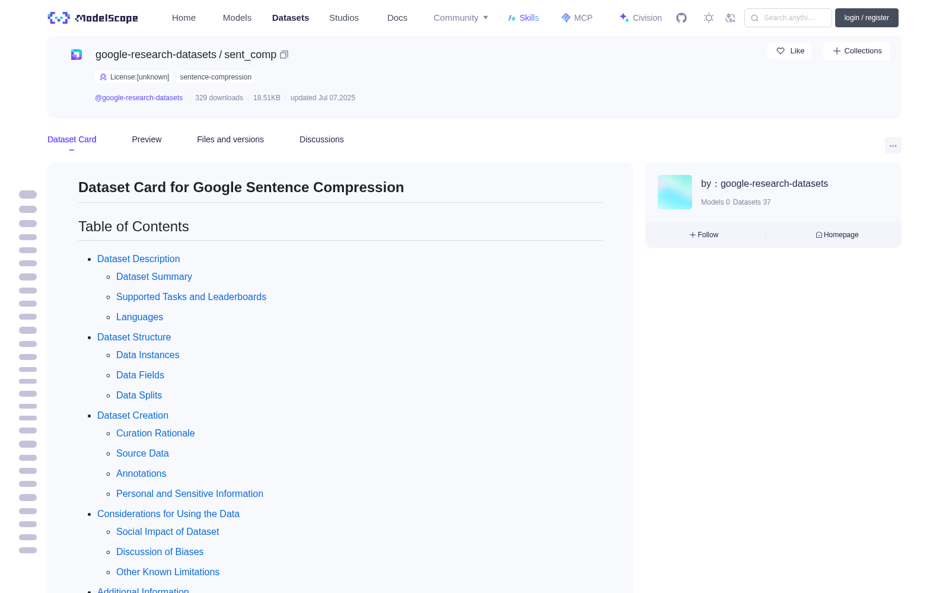Open the Home menu item
The image size is (949, 593).
184,18
